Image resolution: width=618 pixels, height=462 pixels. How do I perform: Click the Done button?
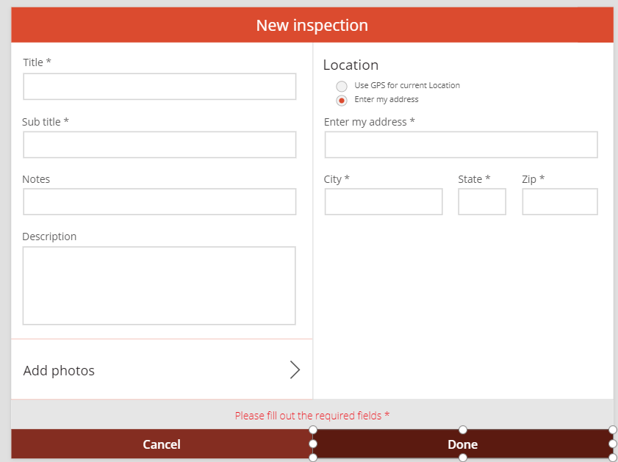(x=463, y=444)
